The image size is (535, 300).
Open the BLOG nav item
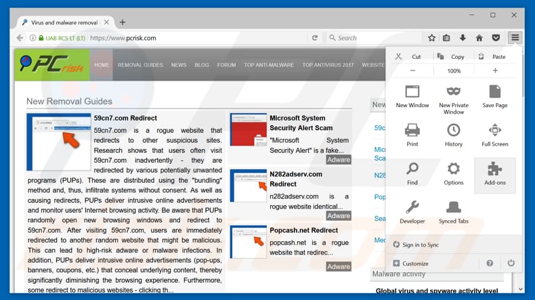coord(202,65)
